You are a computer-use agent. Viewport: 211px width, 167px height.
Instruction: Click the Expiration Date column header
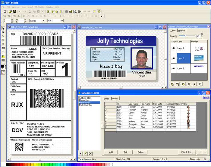(x=173, y=104)
